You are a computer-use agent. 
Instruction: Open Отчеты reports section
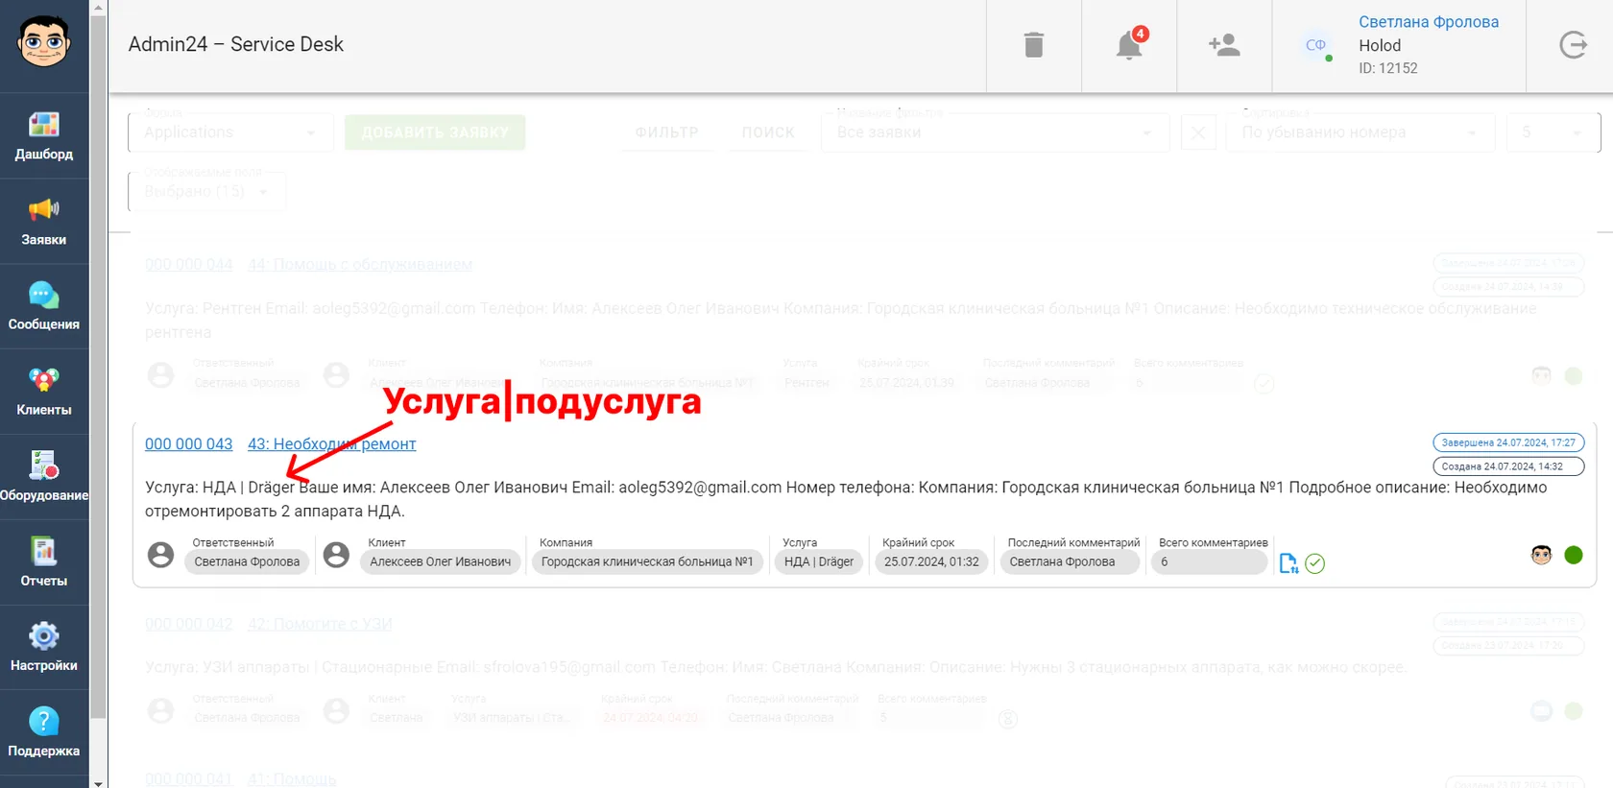pos(44,562)
